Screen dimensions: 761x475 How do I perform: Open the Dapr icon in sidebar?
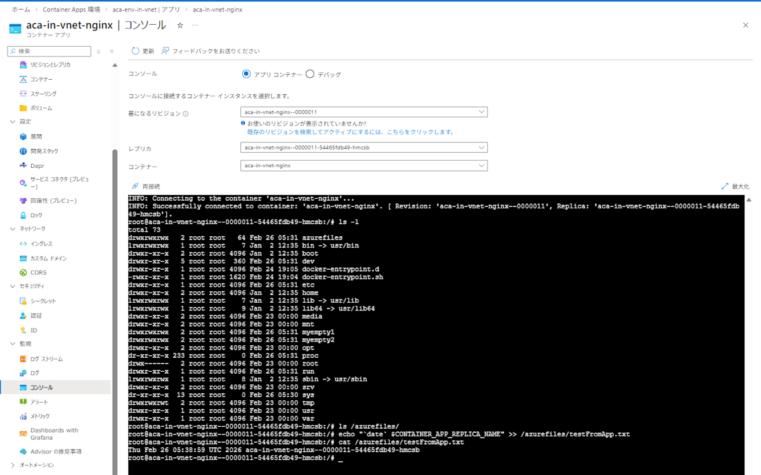coord(23,165)
